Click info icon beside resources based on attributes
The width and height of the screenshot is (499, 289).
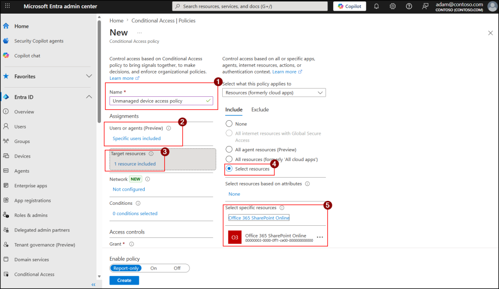[307, 183]
